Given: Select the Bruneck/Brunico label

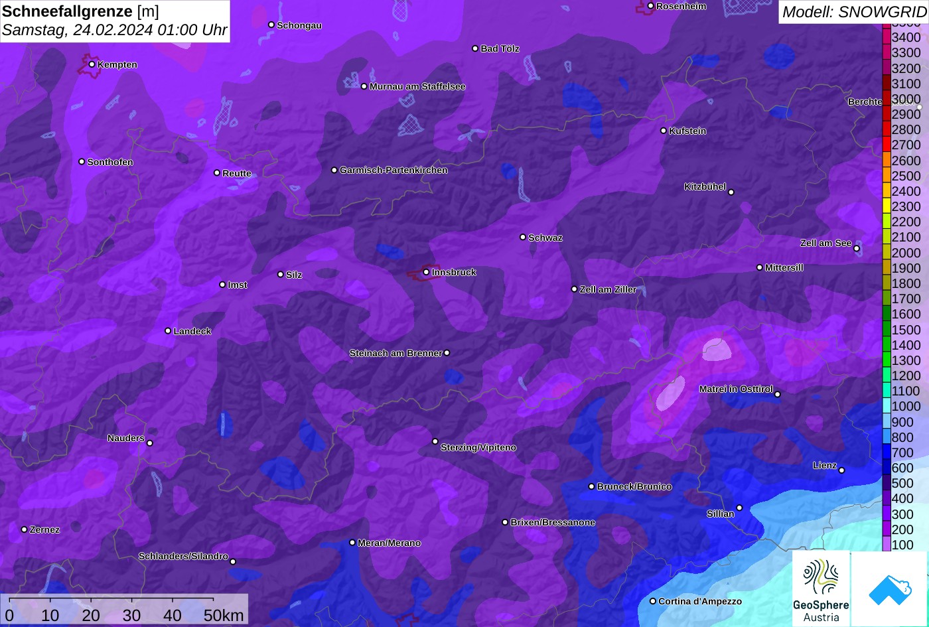Looking at the screenshot, I should coord(634,487).
